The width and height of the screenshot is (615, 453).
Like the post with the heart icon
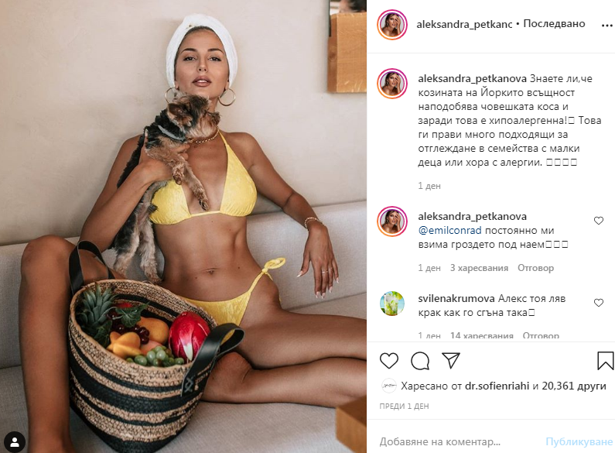pyautogui.click(x=388, y=361)
